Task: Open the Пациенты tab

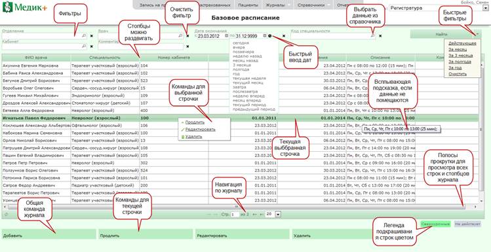Action: pyautogui.click(x=248, y=5)
